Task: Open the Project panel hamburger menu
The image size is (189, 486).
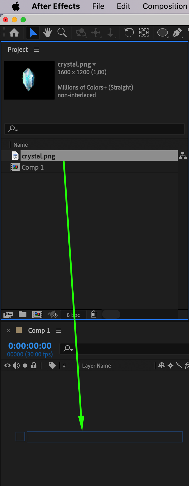Action: point(36,50)
